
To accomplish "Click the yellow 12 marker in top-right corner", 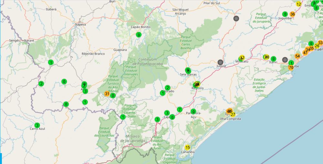I will [299, 4].
